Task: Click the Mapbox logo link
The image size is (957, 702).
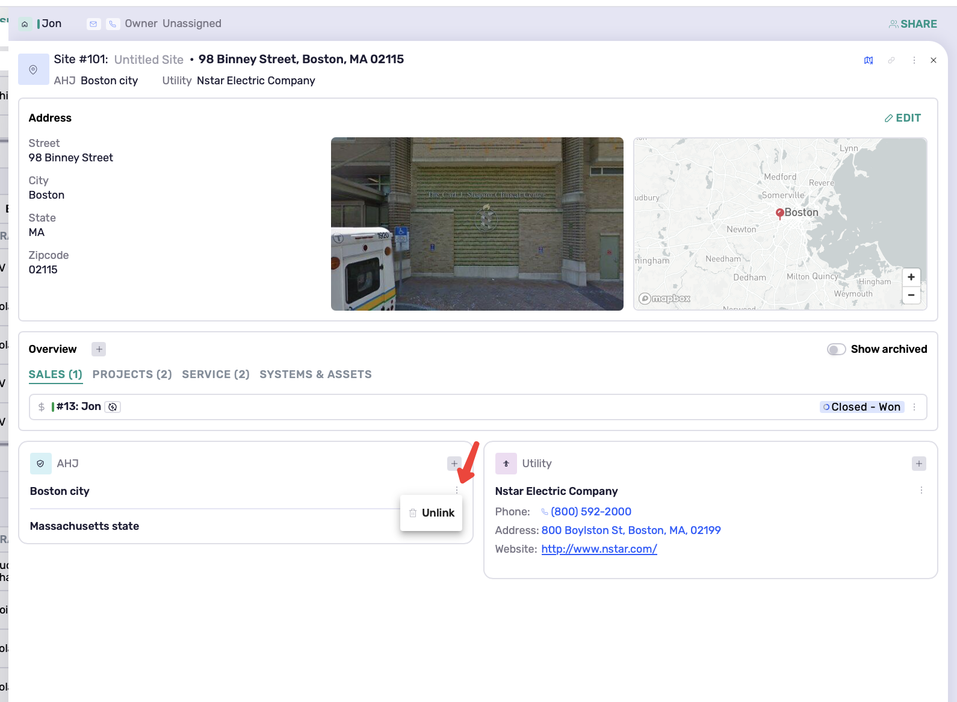Action: point(664,299)
